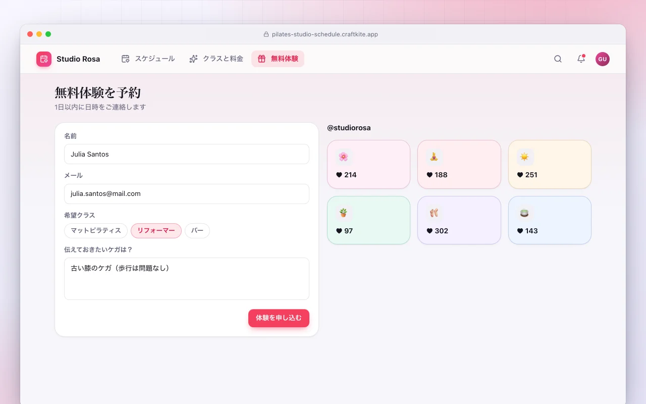Click the 1日以内に日時をご連絡します subtitle
This screenshot has height=404, width=646.
point(100,107)
